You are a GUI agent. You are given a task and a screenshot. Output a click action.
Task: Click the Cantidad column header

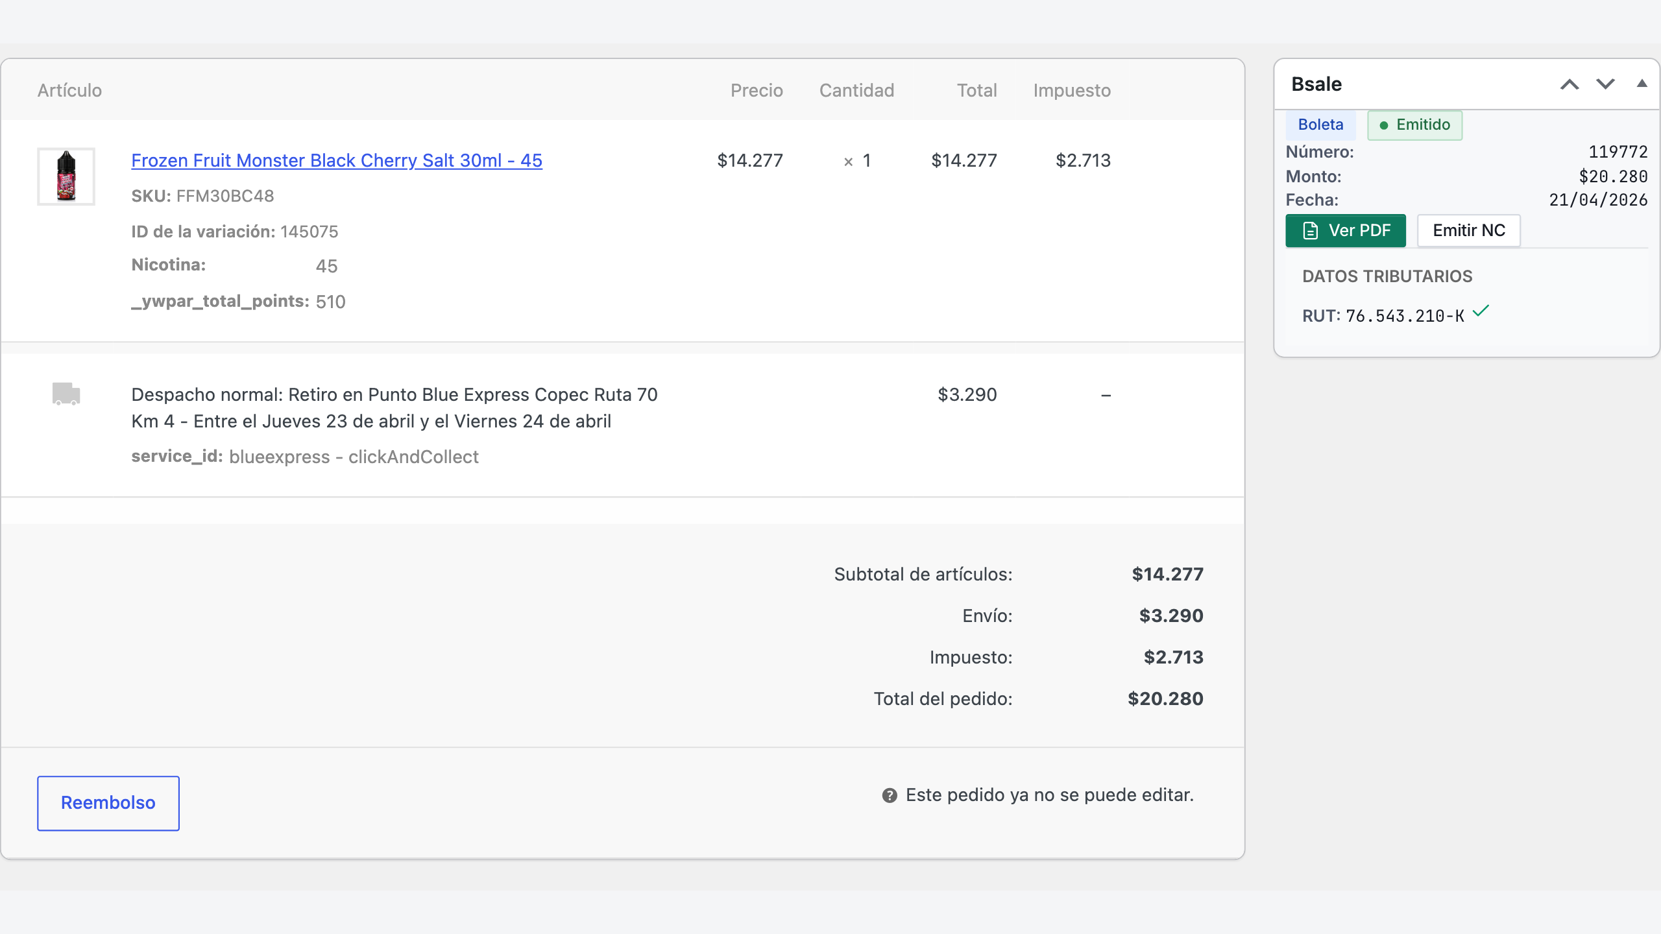point(856,90)
